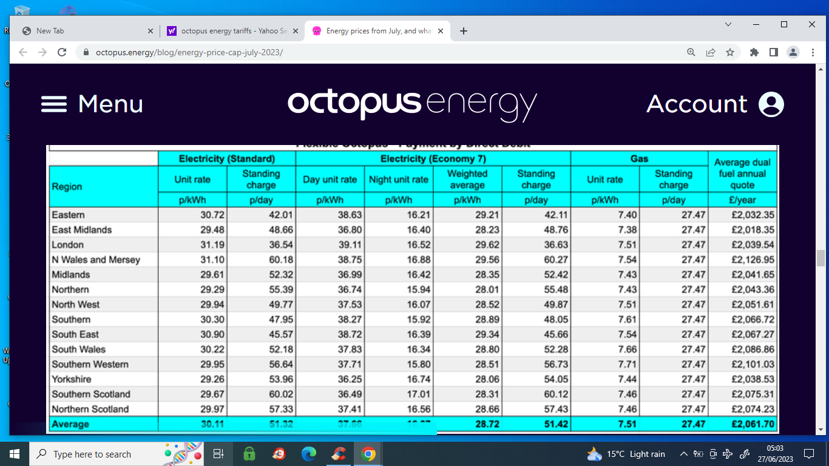829x466 pixels.
Task: Click the Night unit rate column header
Action: [399, 180]
